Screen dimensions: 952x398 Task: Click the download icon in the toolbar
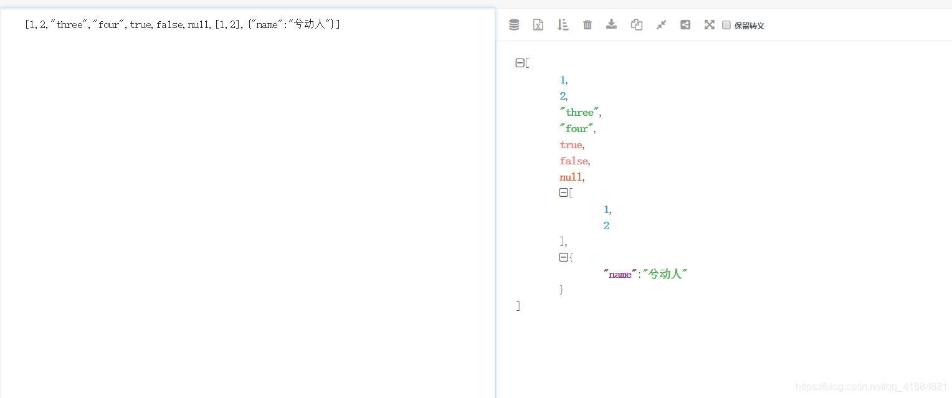coord(611,25)
